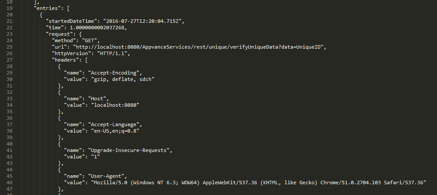Click the "localhost:8080" host value on line 34
This screenshot has height=195, width=437.
click(x=115, y=104)
